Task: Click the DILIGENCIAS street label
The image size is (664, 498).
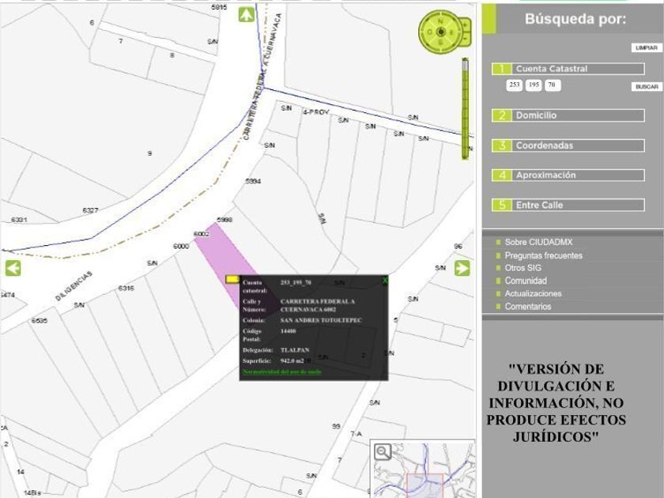Action: click(x=74, y=286)
